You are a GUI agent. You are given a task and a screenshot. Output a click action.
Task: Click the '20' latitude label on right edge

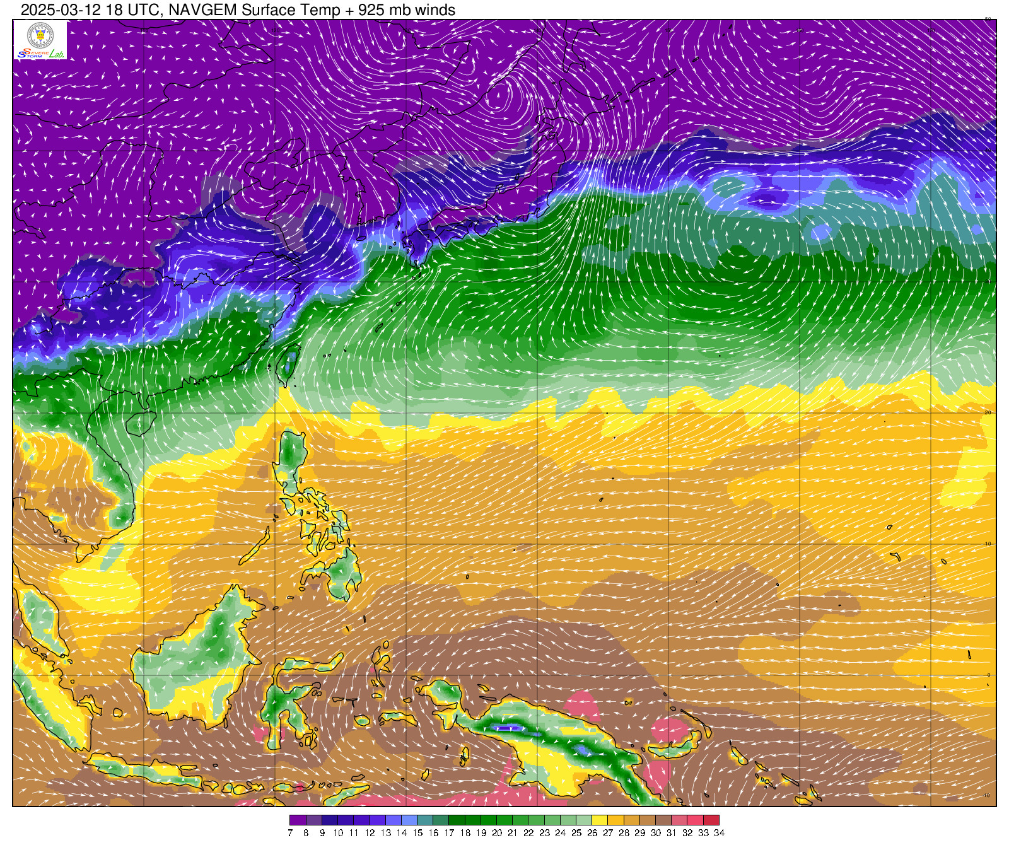click(x=988, y=412)
